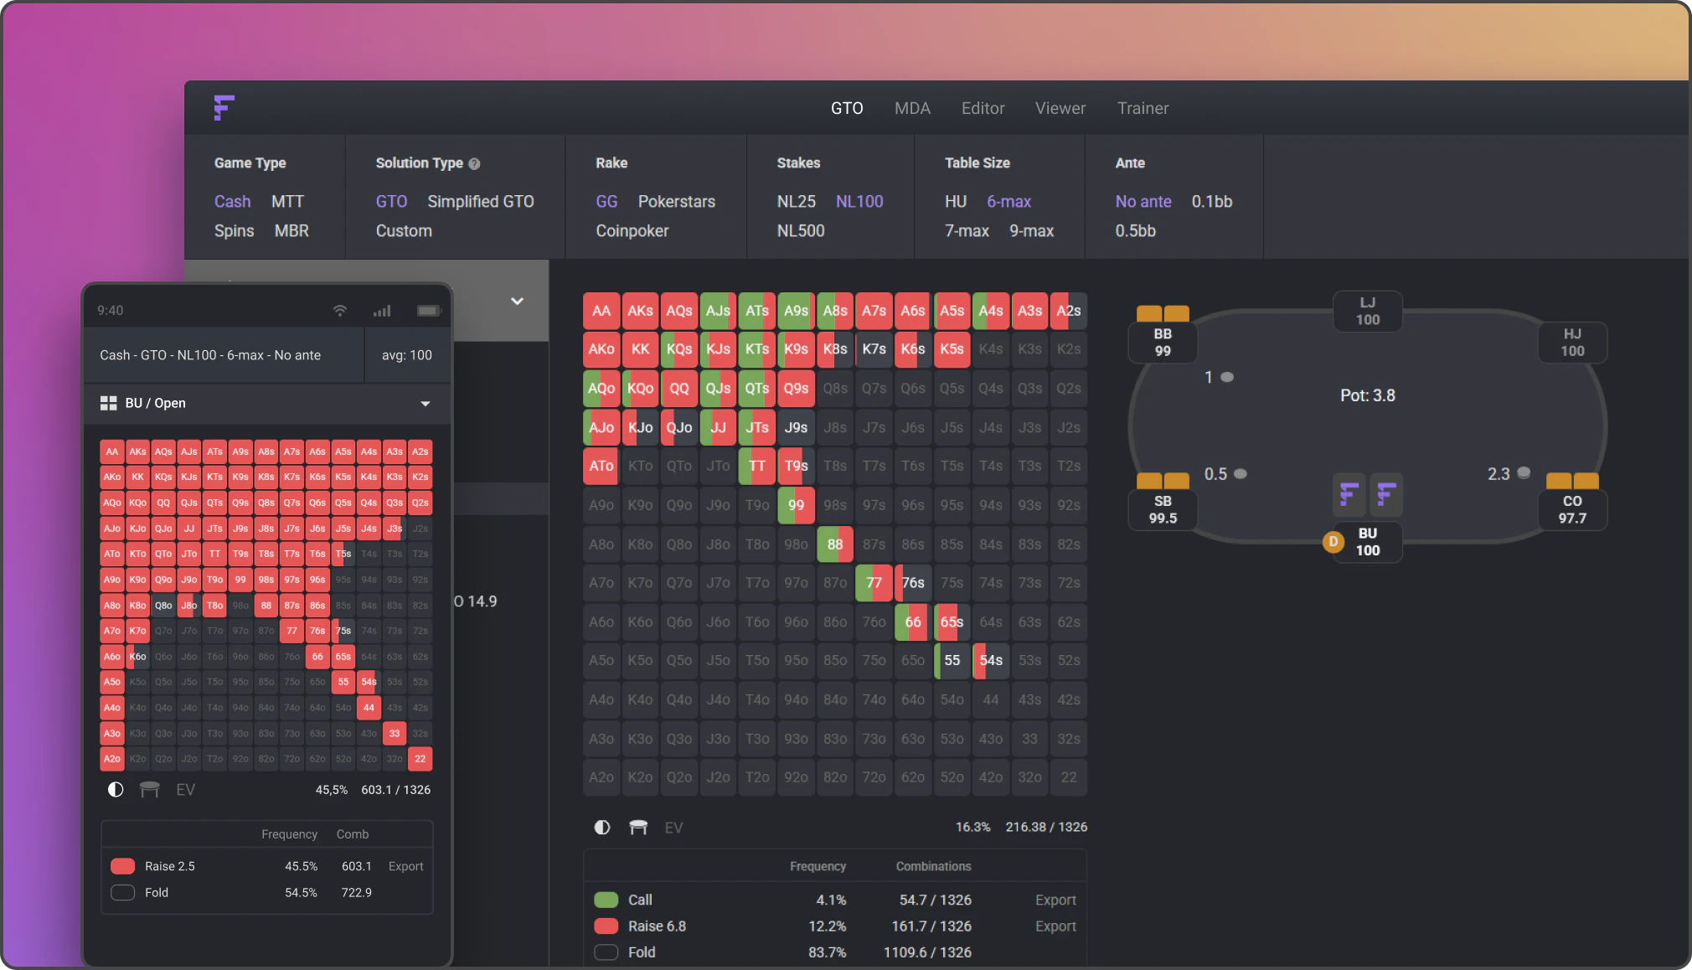Export the Call range
This screenshot has height=970, width=1692.
tap(1055, 900)
